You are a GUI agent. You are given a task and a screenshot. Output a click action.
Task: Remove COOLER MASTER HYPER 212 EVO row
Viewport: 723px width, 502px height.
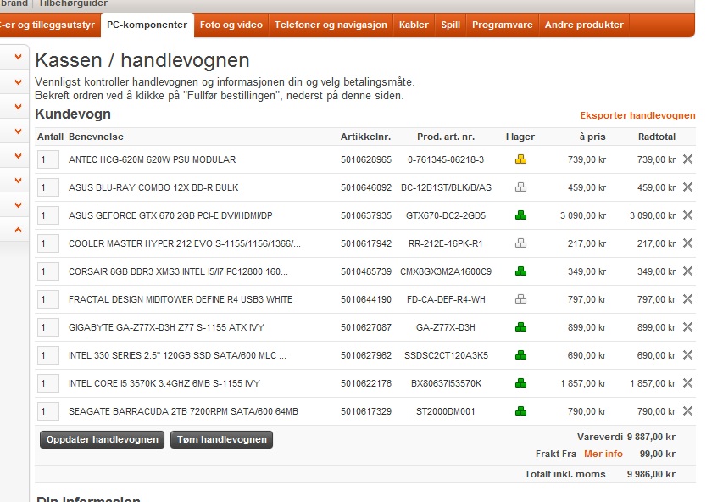(x=687, y=243)
